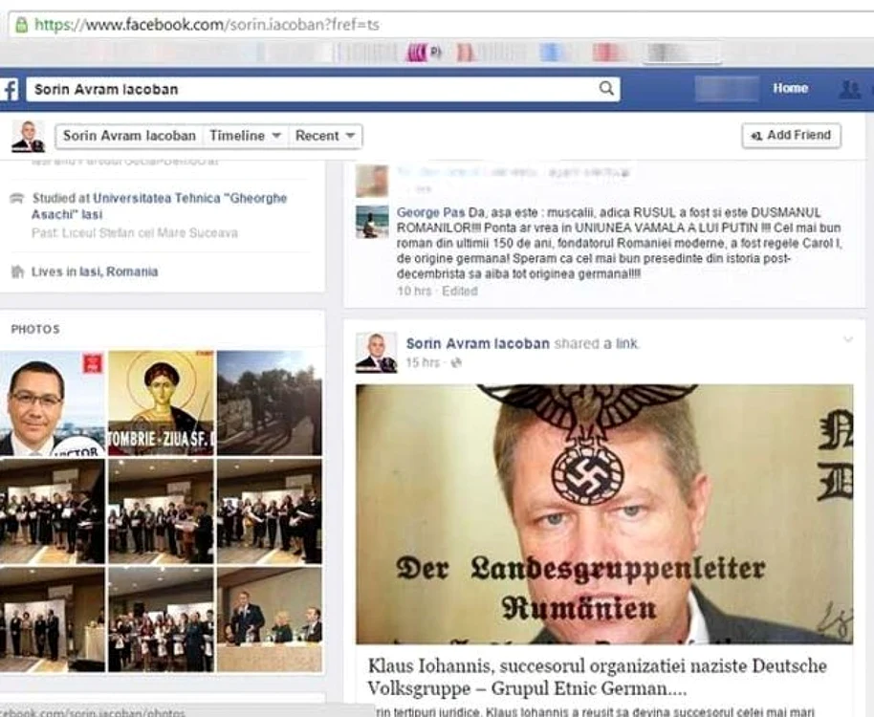Expand post options chevron on the shared link
The width and height of the screenshot is (874, 717).
[848, 339]
